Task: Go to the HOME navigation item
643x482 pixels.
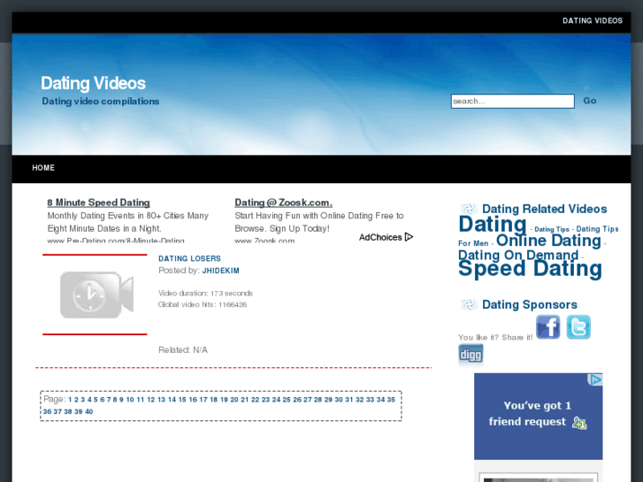Action: point(43,168)
